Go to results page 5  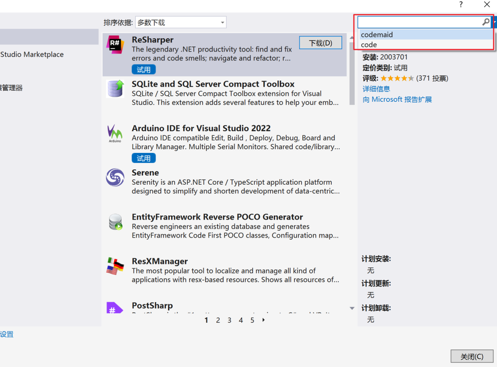pyautogui.click(x=252, y=320)
